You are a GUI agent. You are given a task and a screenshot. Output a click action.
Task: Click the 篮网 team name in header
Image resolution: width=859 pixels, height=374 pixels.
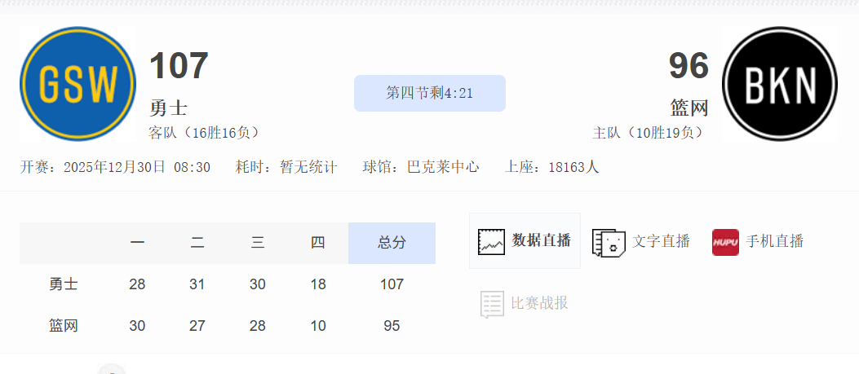[689, 108]
